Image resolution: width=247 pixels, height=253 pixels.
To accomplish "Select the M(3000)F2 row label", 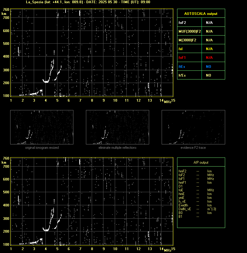I will click(187, 40).
